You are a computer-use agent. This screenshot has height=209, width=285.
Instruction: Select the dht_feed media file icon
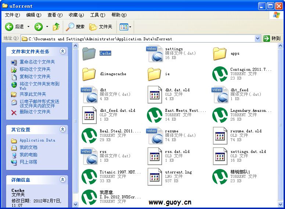(220, 95)
